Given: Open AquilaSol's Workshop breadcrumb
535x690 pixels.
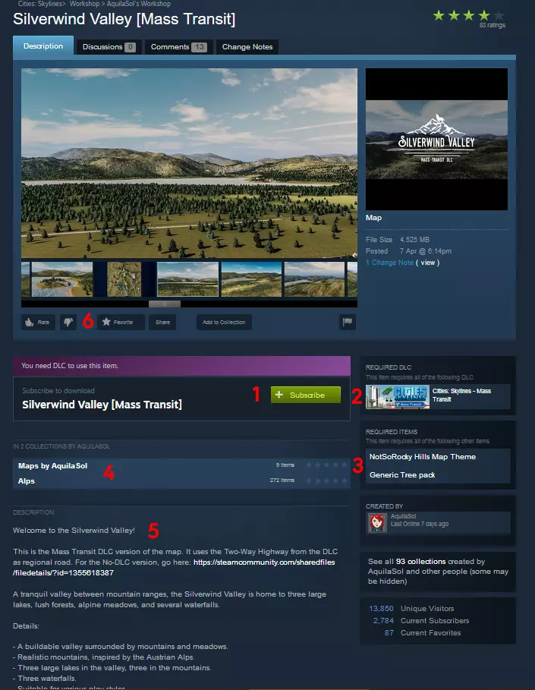Looking at the screenshot, I should (x=139, y=4).
